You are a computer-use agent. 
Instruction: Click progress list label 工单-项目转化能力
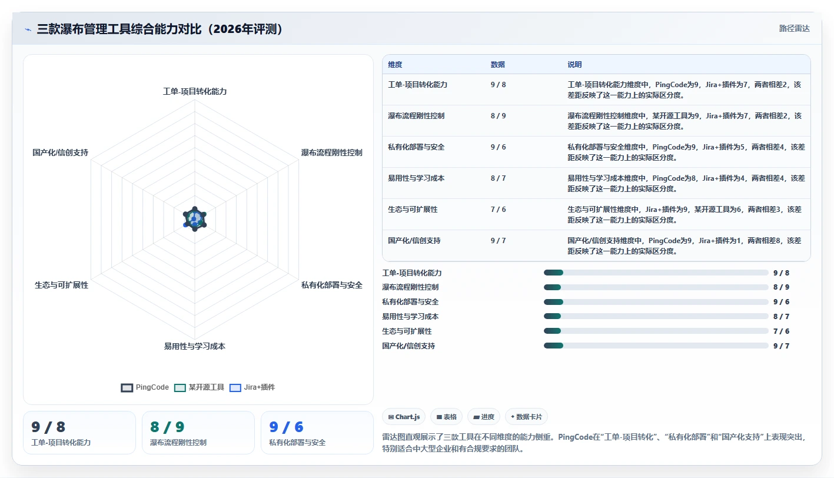(412, 273)
